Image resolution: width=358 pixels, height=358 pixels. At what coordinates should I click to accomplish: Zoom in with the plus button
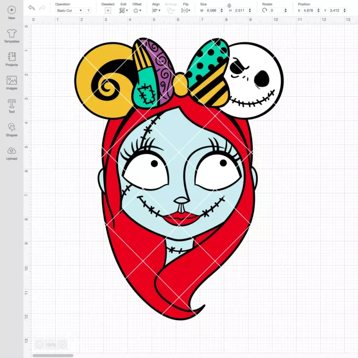[x=63, y=345]
